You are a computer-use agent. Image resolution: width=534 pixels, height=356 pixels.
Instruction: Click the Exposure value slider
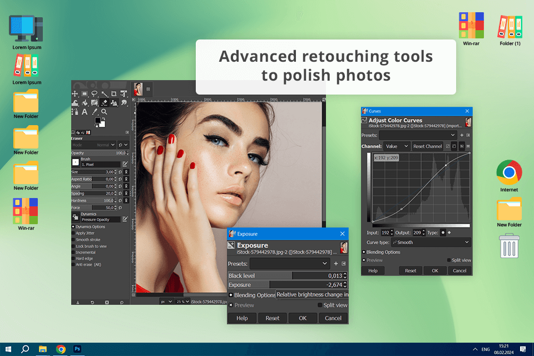coord(288,284)
